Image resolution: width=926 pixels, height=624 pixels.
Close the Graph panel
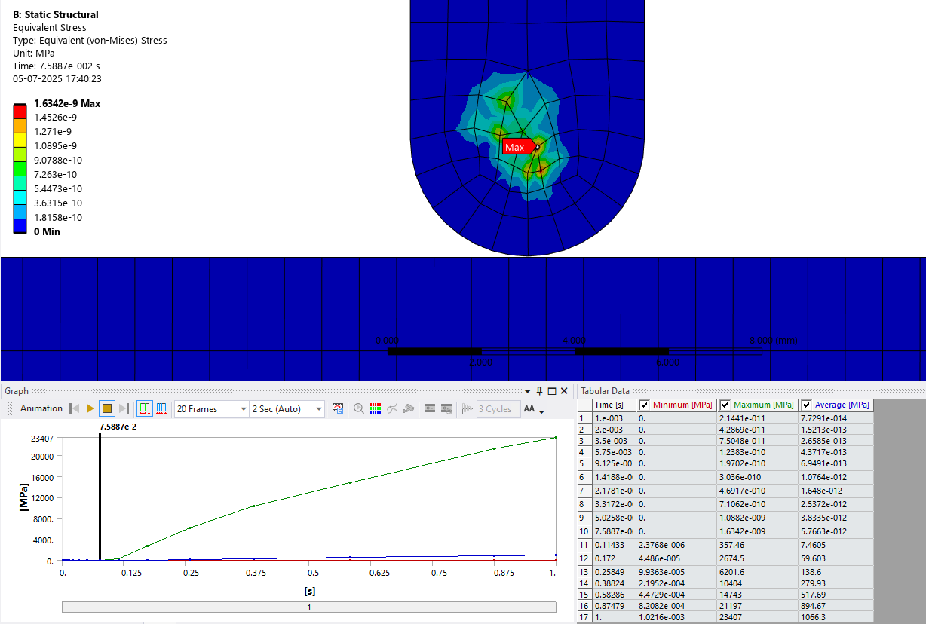point(564,391)
